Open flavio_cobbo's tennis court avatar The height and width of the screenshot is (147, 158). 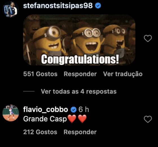tap(11, 113)
